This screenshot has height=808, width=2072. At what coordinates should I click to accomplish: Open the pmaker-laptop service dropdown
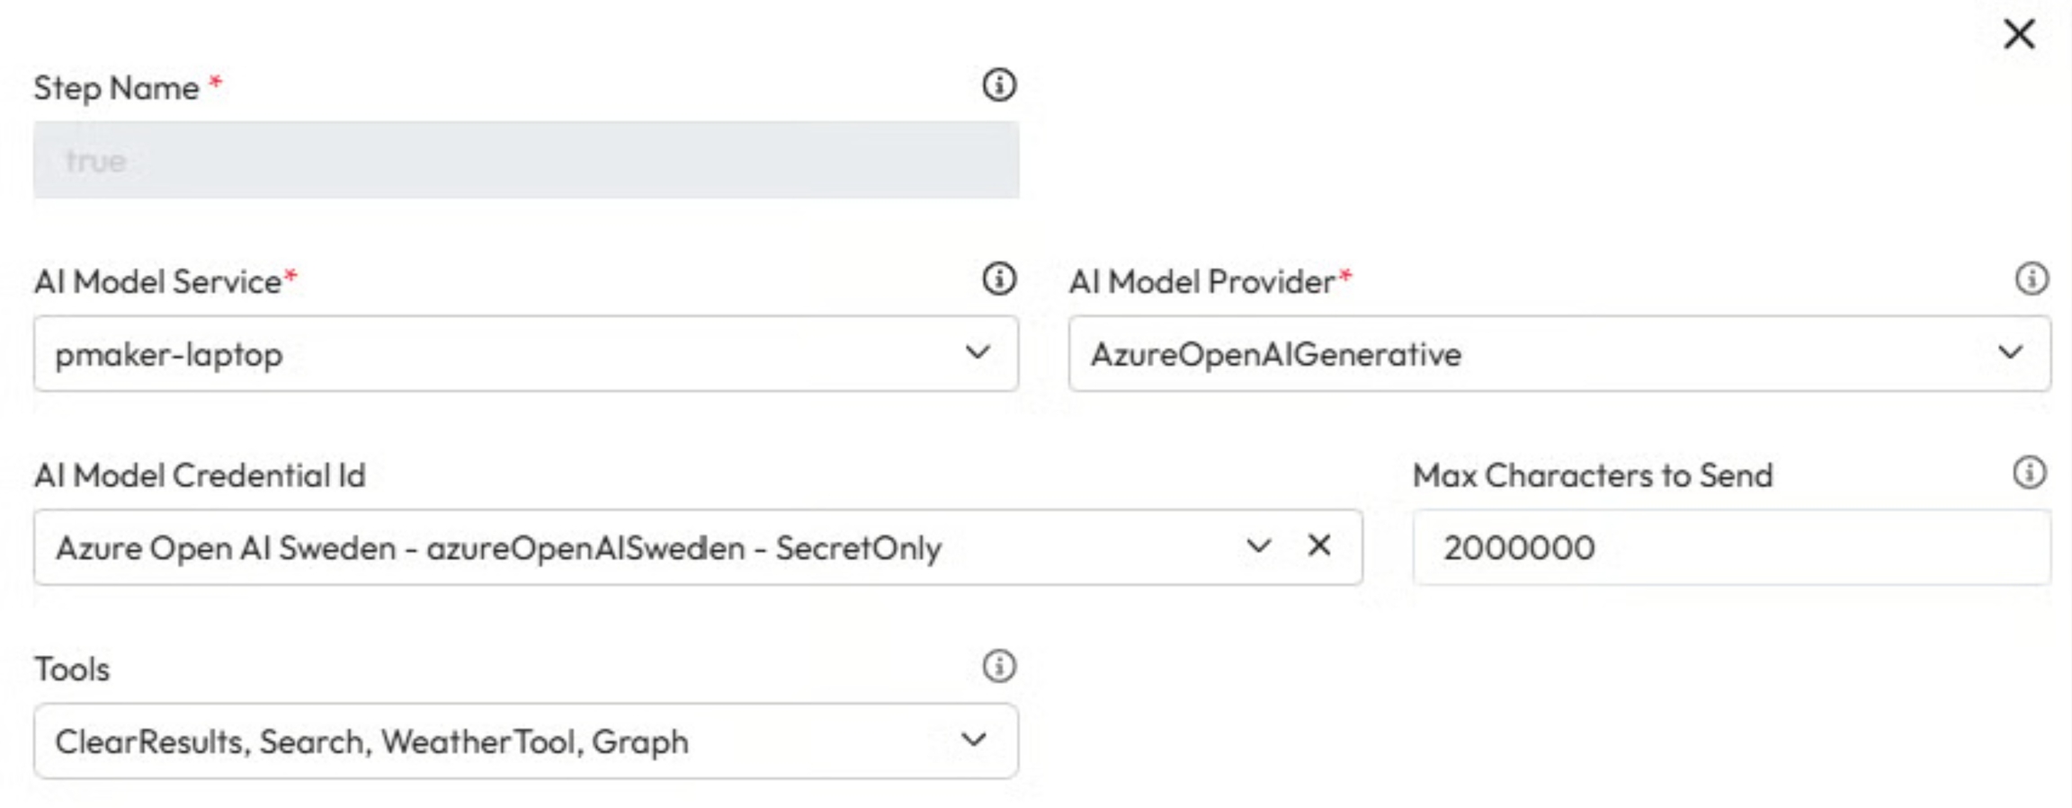pyautogui.click(x=504, y=354)
